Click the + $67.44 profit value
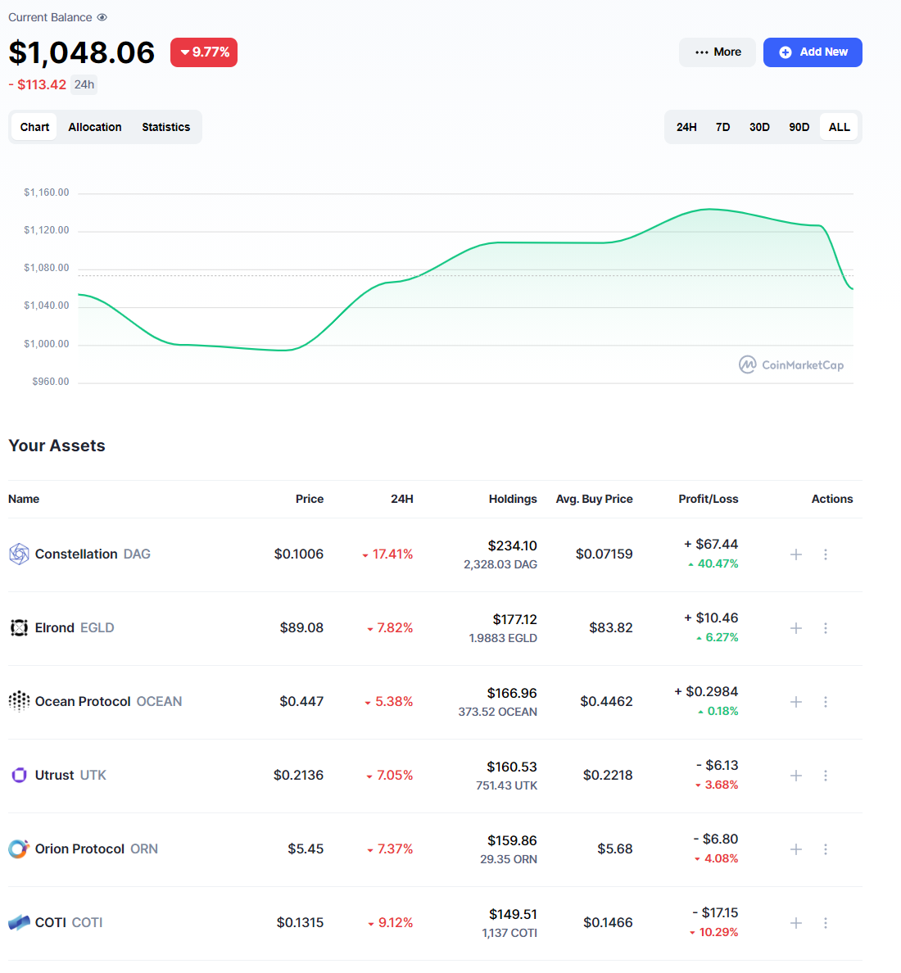 [x=711, y=544]
